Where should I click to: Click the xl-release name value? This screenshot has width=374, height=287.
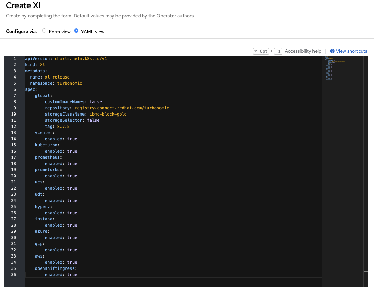click(x=57, y=77)
